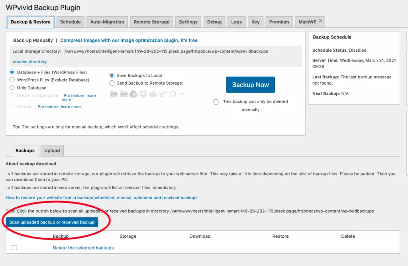The image size is (408, 266).
Task: Open the Premium tab
Action: coord(279,22)
